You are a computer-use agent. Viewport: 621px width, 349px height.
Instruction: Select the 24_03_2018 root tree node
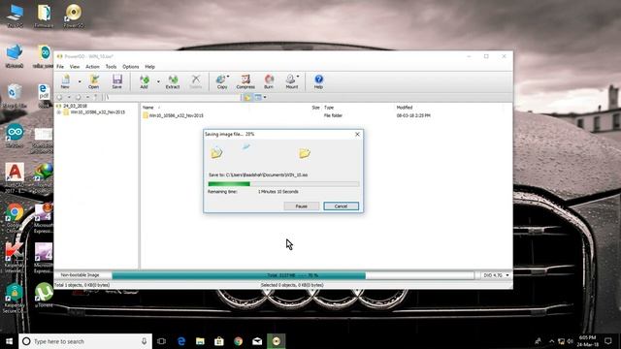point(76,106)
